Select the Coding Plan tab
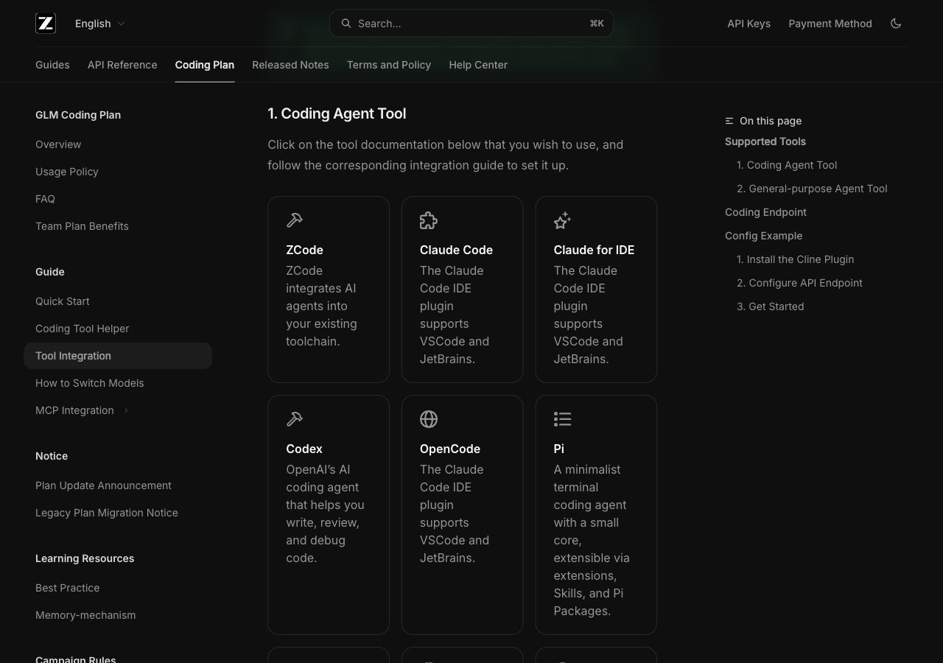The height and width of the screenshot is (663, 943). point(205,65)
